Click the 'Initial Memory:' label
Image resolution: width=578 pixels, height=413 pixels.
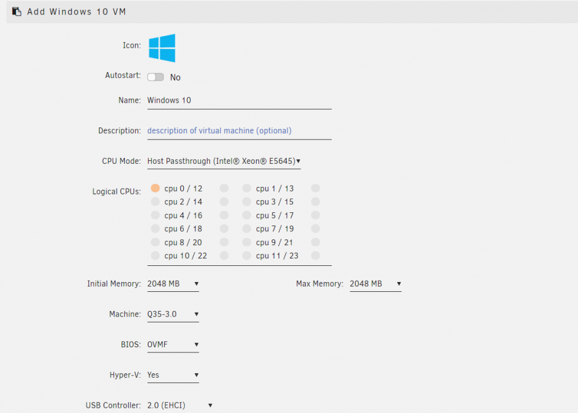click(x=114, y=284)
